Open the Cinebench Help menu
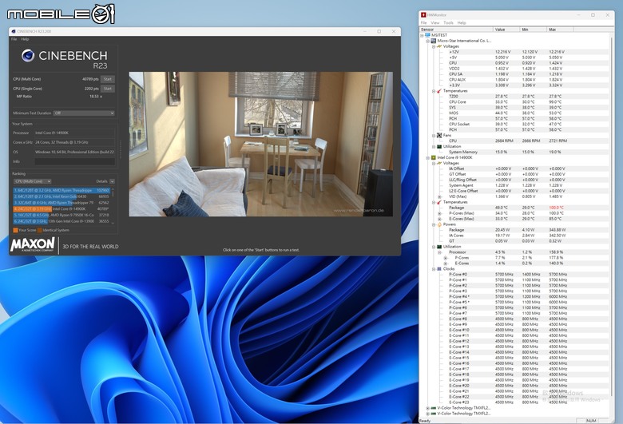The height and width of the screenshot is (424, 623). [25, 39]
